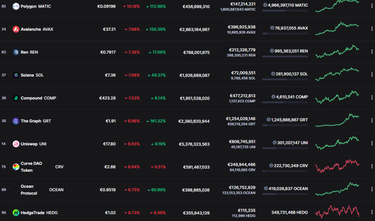This screenshot has width=375, height=221.
Task: Click the Compound green logo icon
Action: coord(16,98)
